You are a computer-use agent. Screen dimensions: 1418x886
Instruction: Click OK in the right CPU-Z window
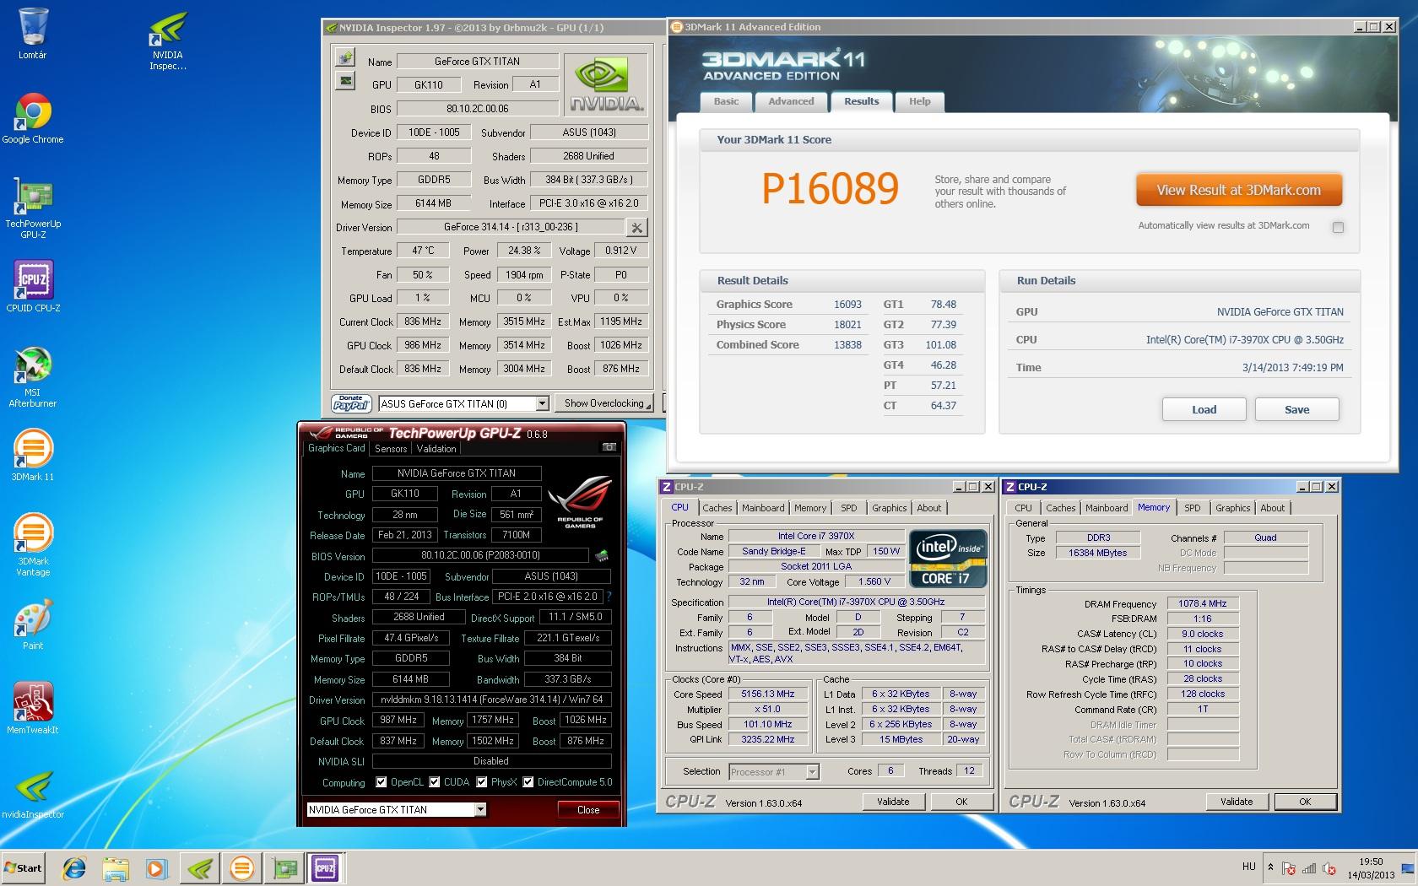[x=1305, y=802]
